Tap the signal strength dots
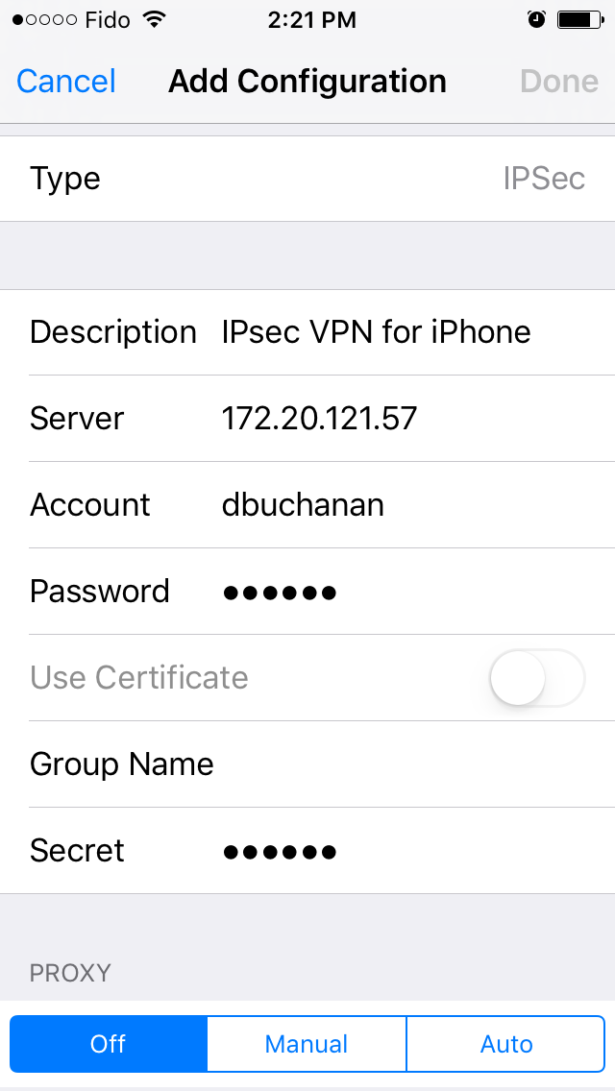 point(44,19)
